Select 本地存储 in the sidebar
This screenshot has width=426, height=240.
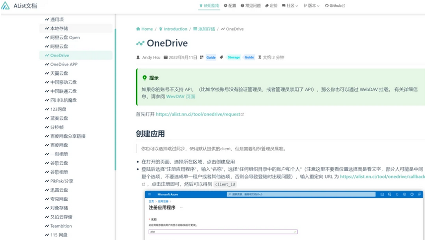click(76, 28)
